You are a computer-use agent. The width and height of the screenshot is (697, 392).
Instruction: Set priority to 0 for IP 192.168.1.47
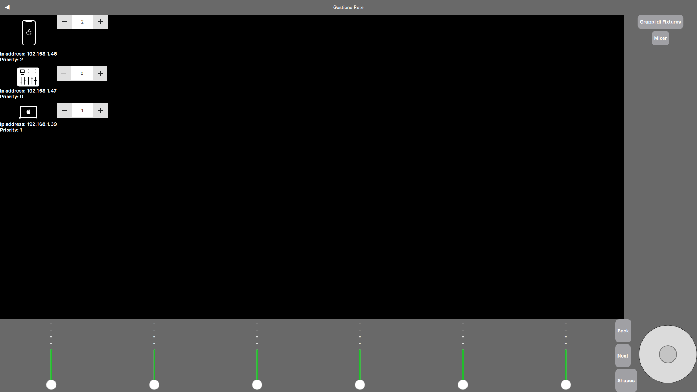click(82, 73)
